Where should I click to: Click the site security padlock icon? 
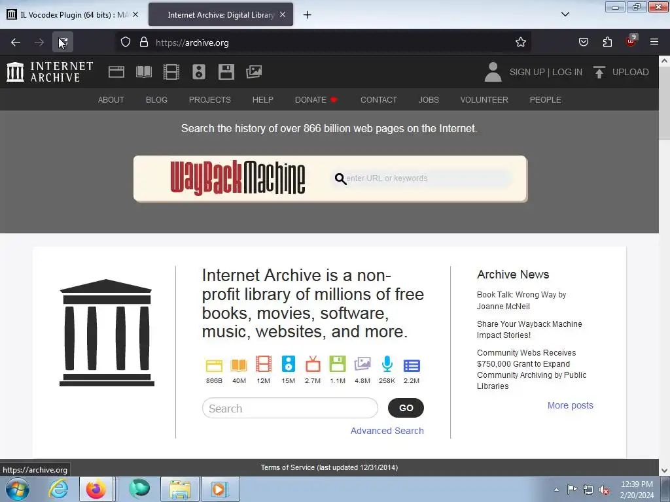[x=144, y=42]
